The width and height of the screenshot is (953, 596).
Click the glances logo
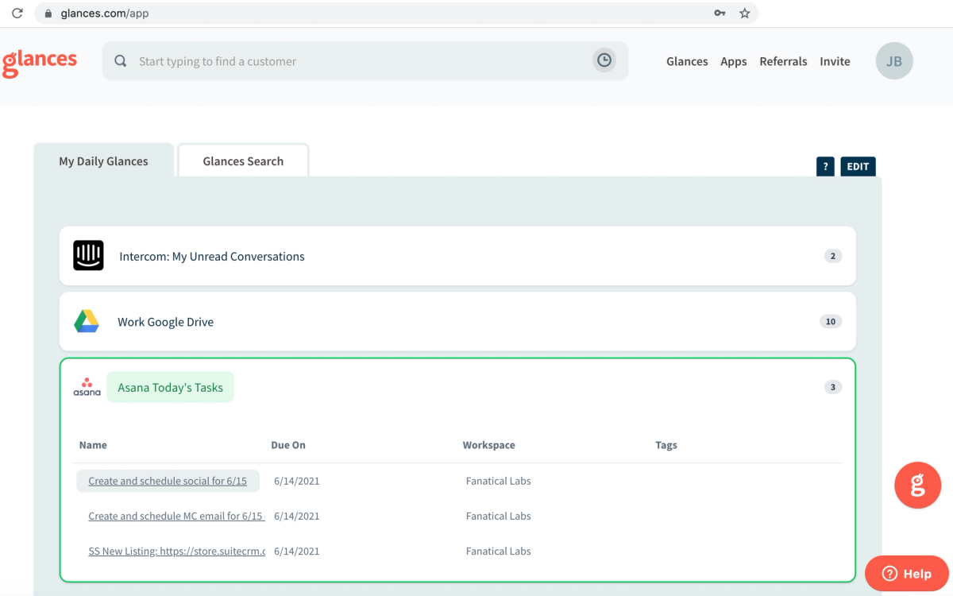pyautogui.click(x=40, y=62)
